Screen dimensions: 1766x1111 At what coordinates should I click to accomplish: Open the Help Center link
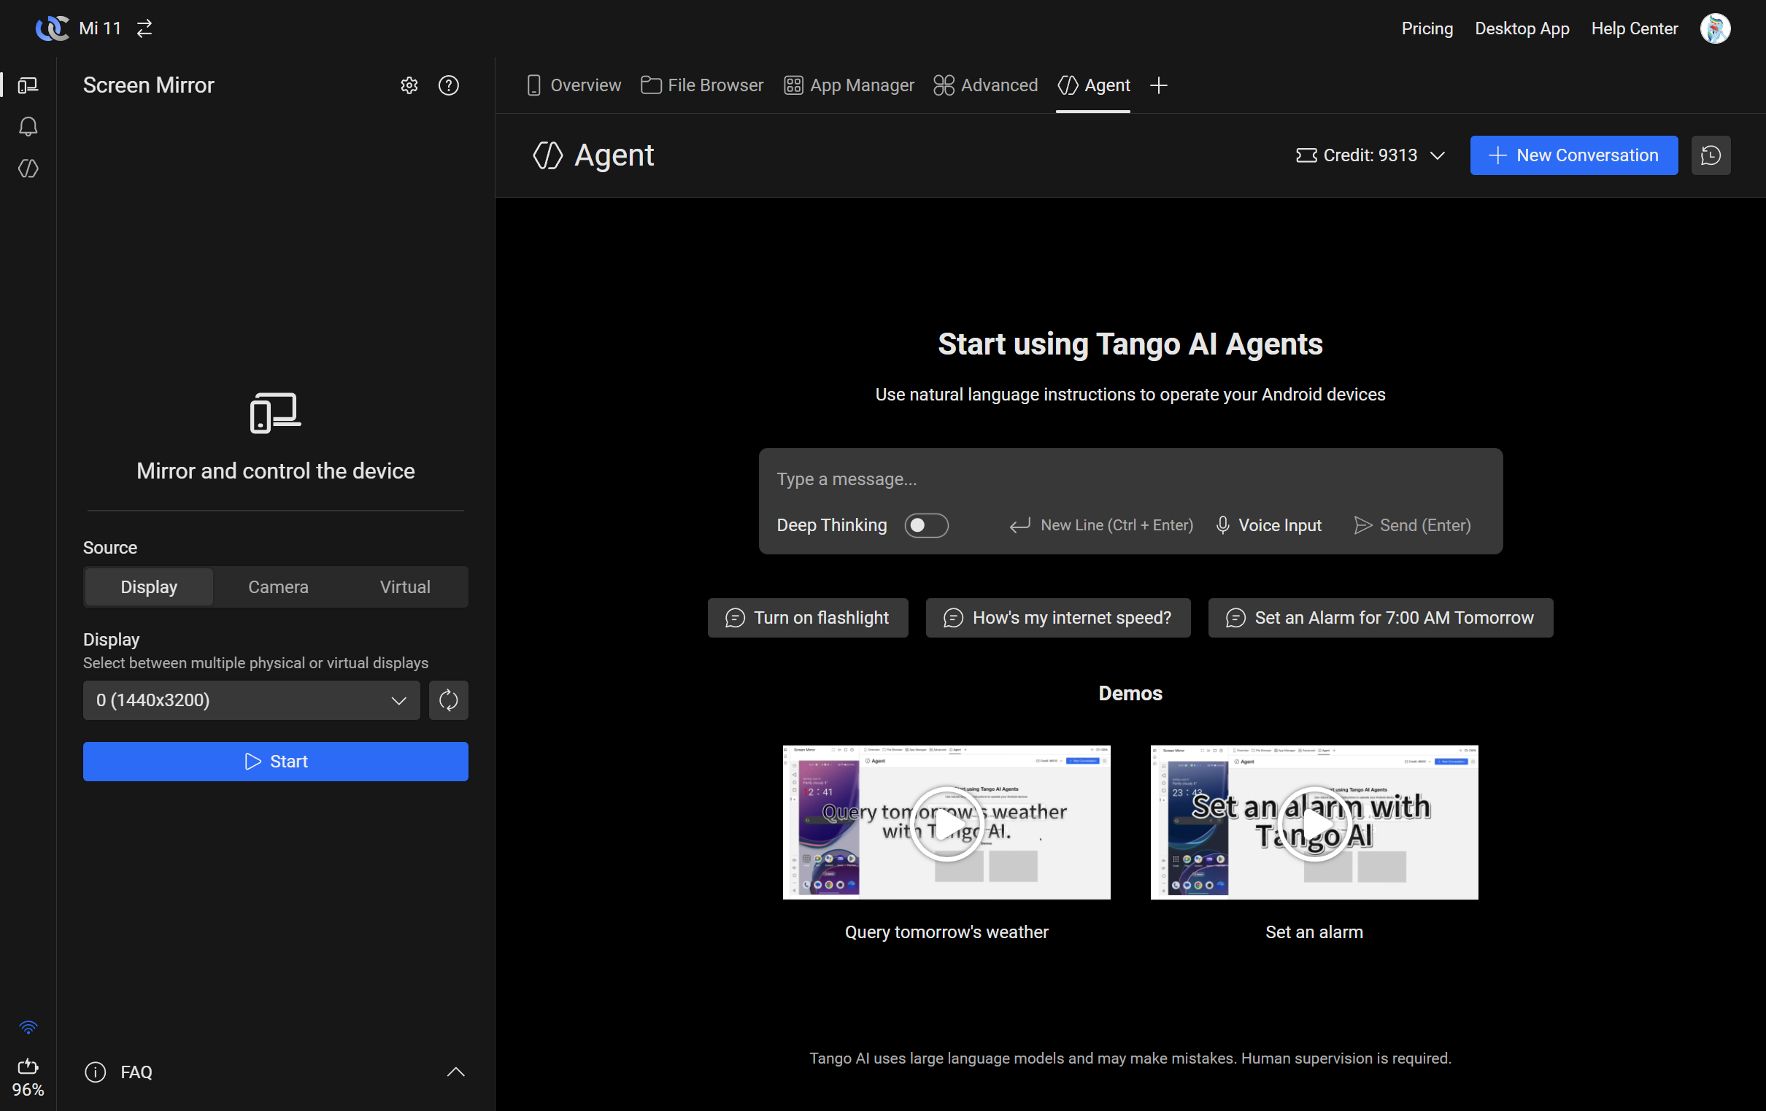click(1634, 28)
